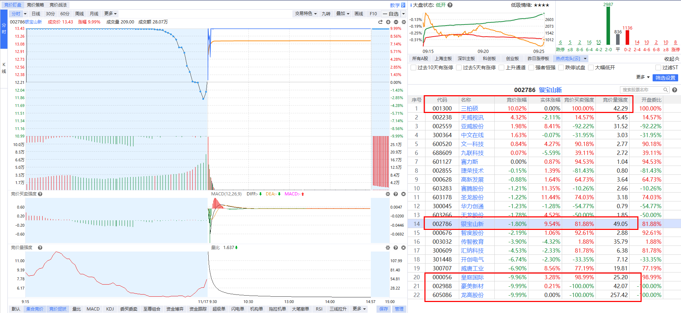
Task: Select the 60分 period tab
Action: (x=65, y=14)
